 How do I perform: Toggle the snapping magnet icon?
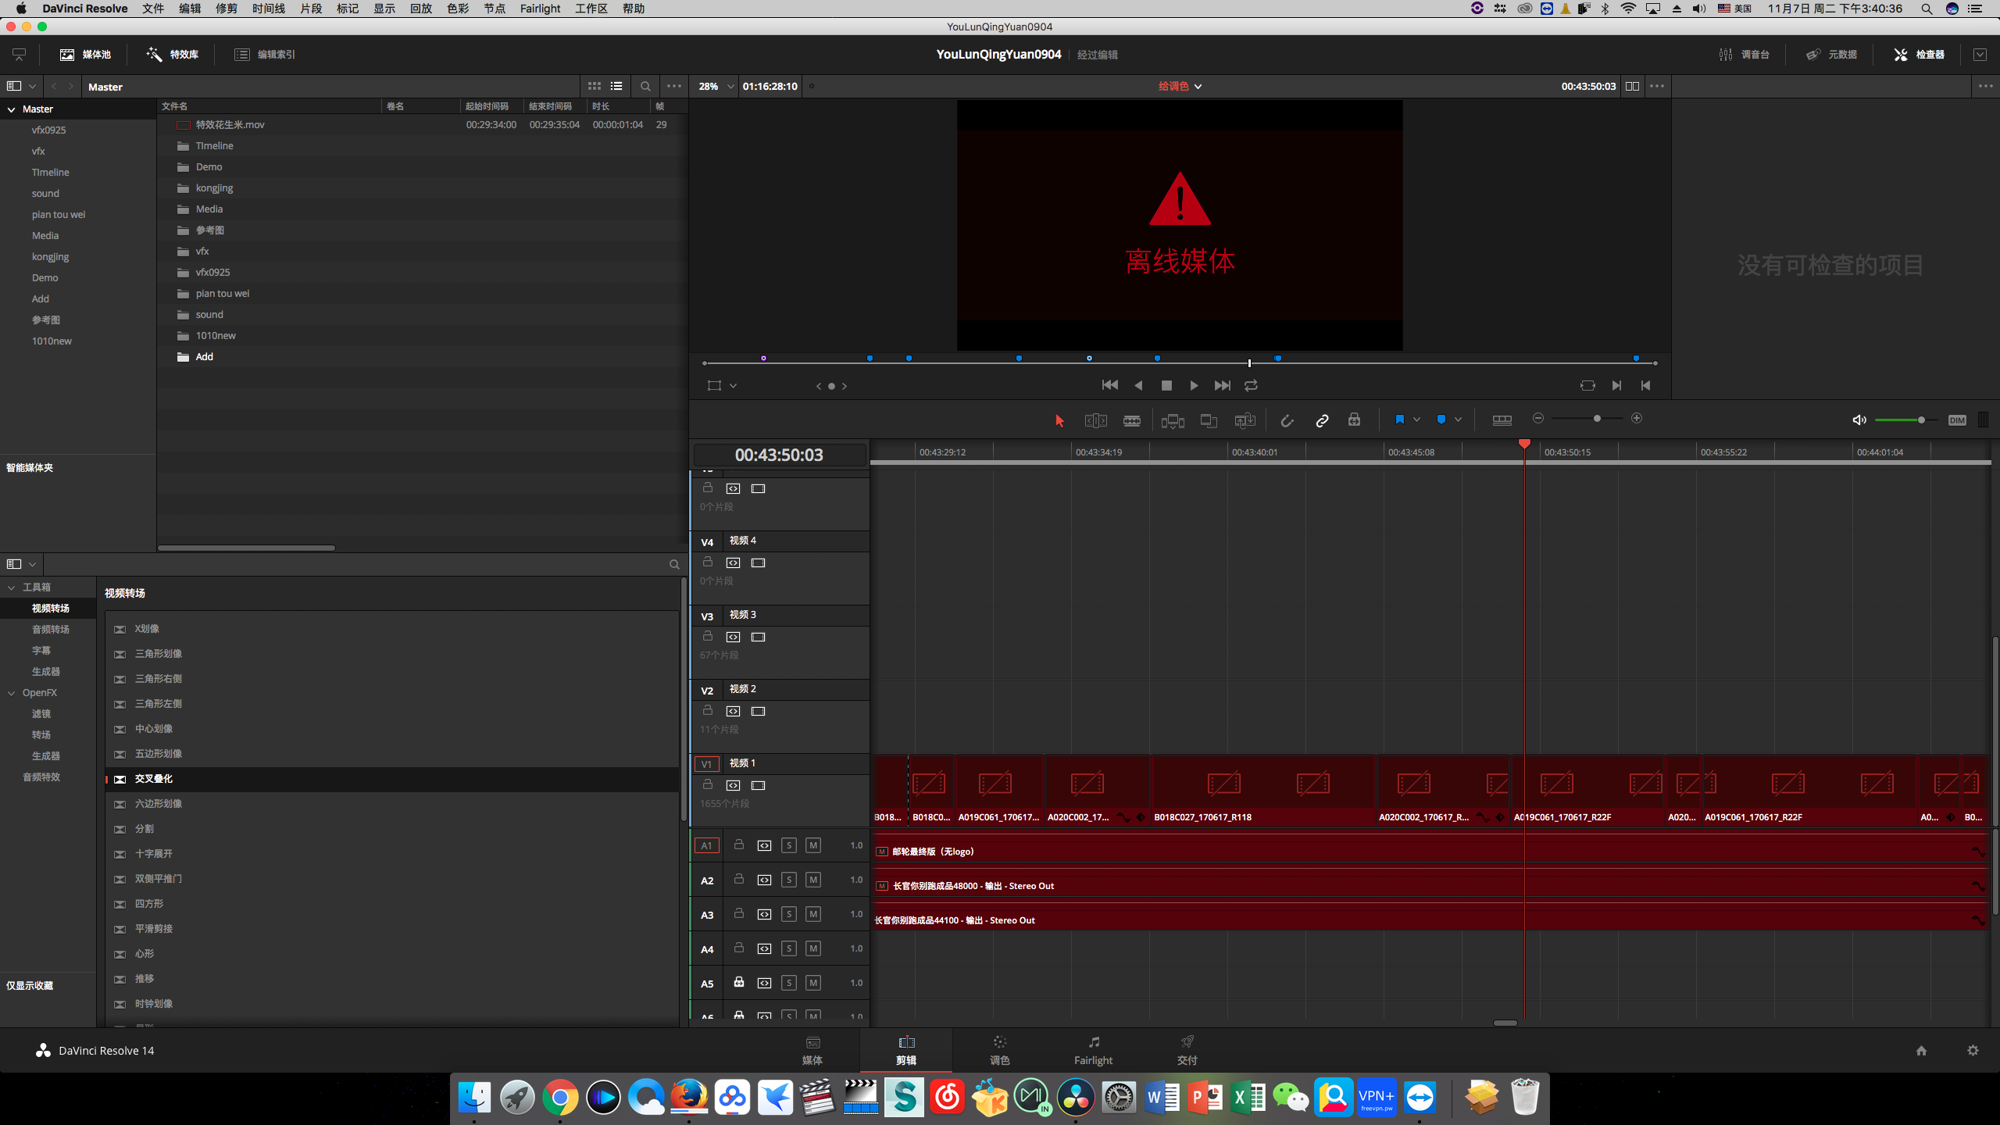pos(1287,420)
